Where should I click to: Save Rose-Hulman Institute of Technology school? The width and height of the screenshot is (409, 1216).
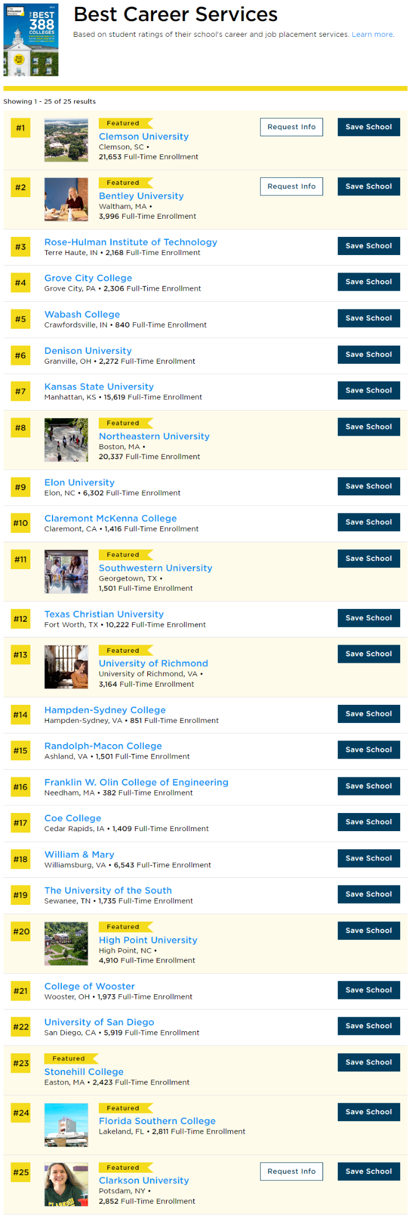coord(369,246)
